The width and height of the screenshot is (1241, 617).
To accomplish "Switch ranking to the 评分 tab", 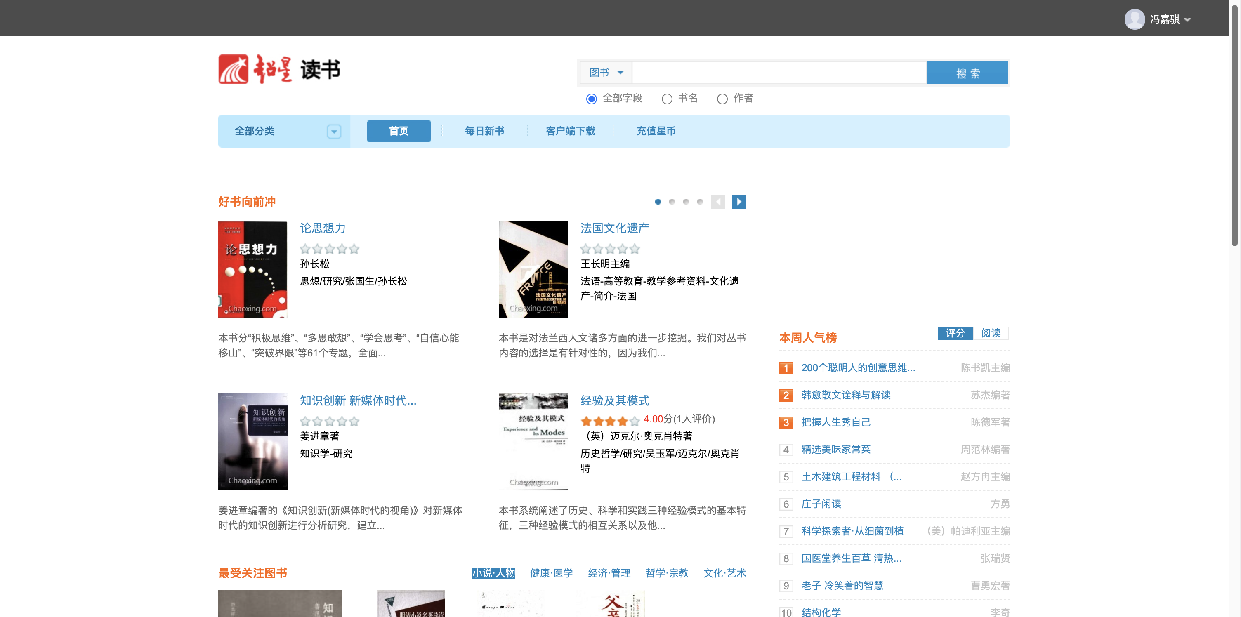I will [955, 333].
